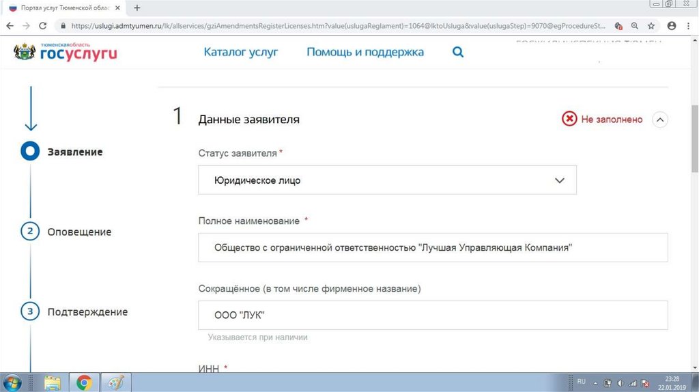Click the power plug tray icon
The width and height of the screenshot is (699, 392).
(x=608, y=383)
